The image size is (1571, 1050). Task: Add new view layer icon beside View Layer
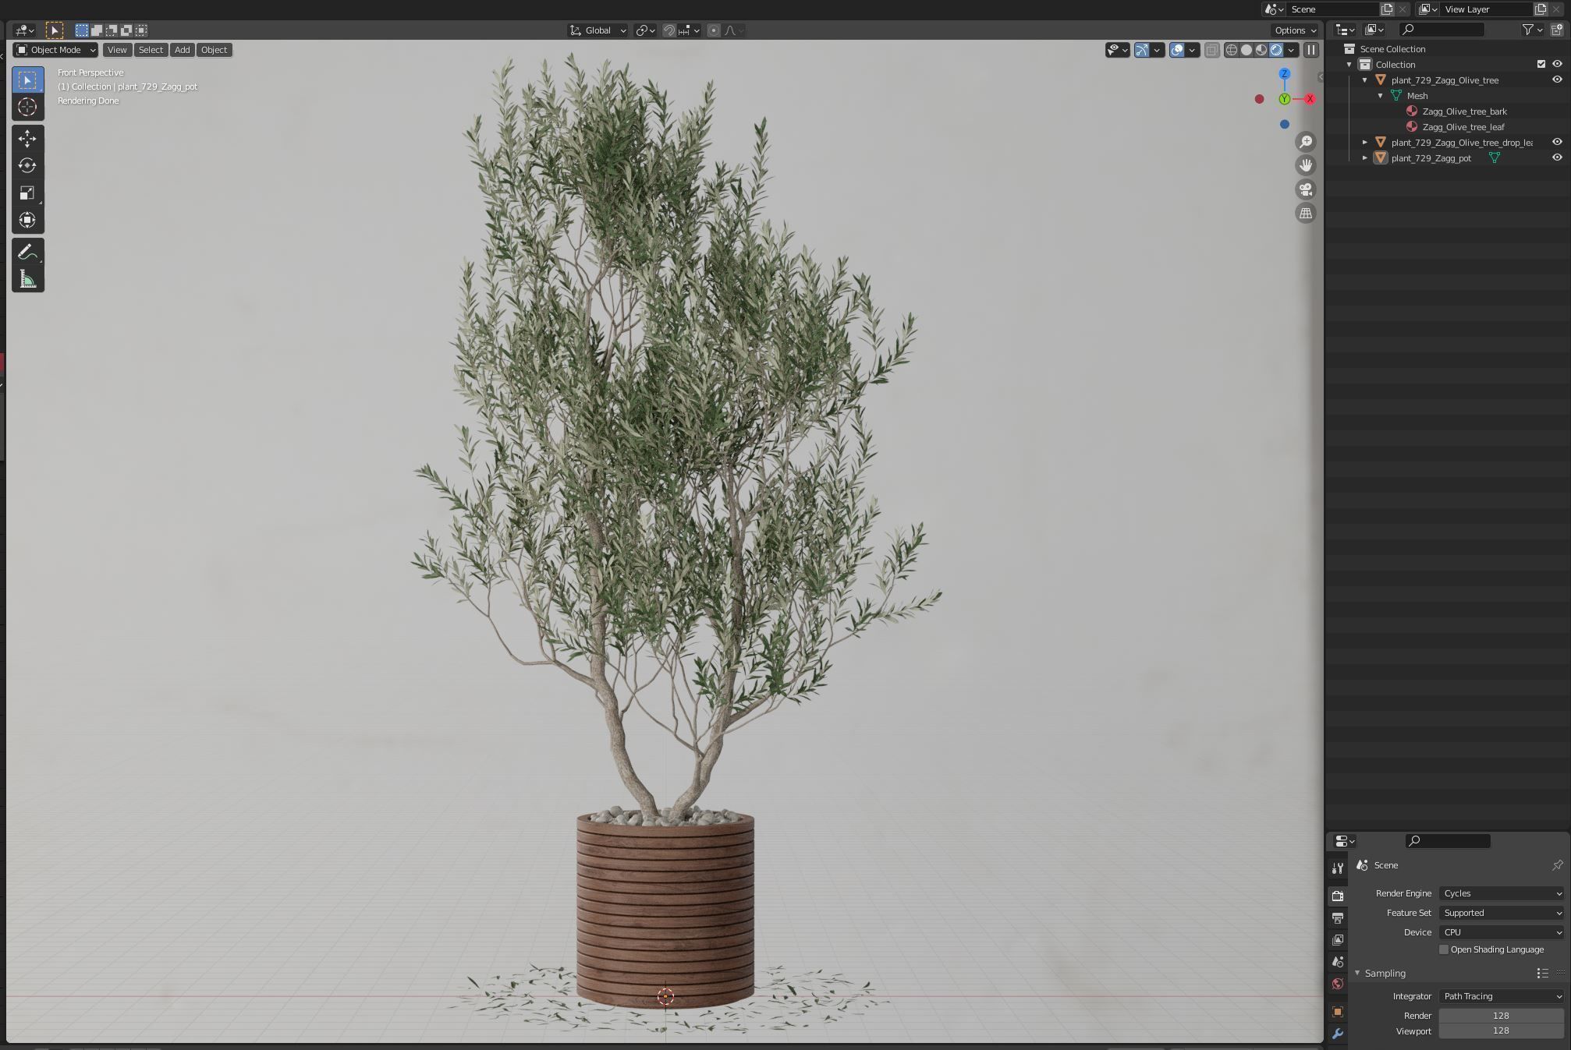[1541, 9]
